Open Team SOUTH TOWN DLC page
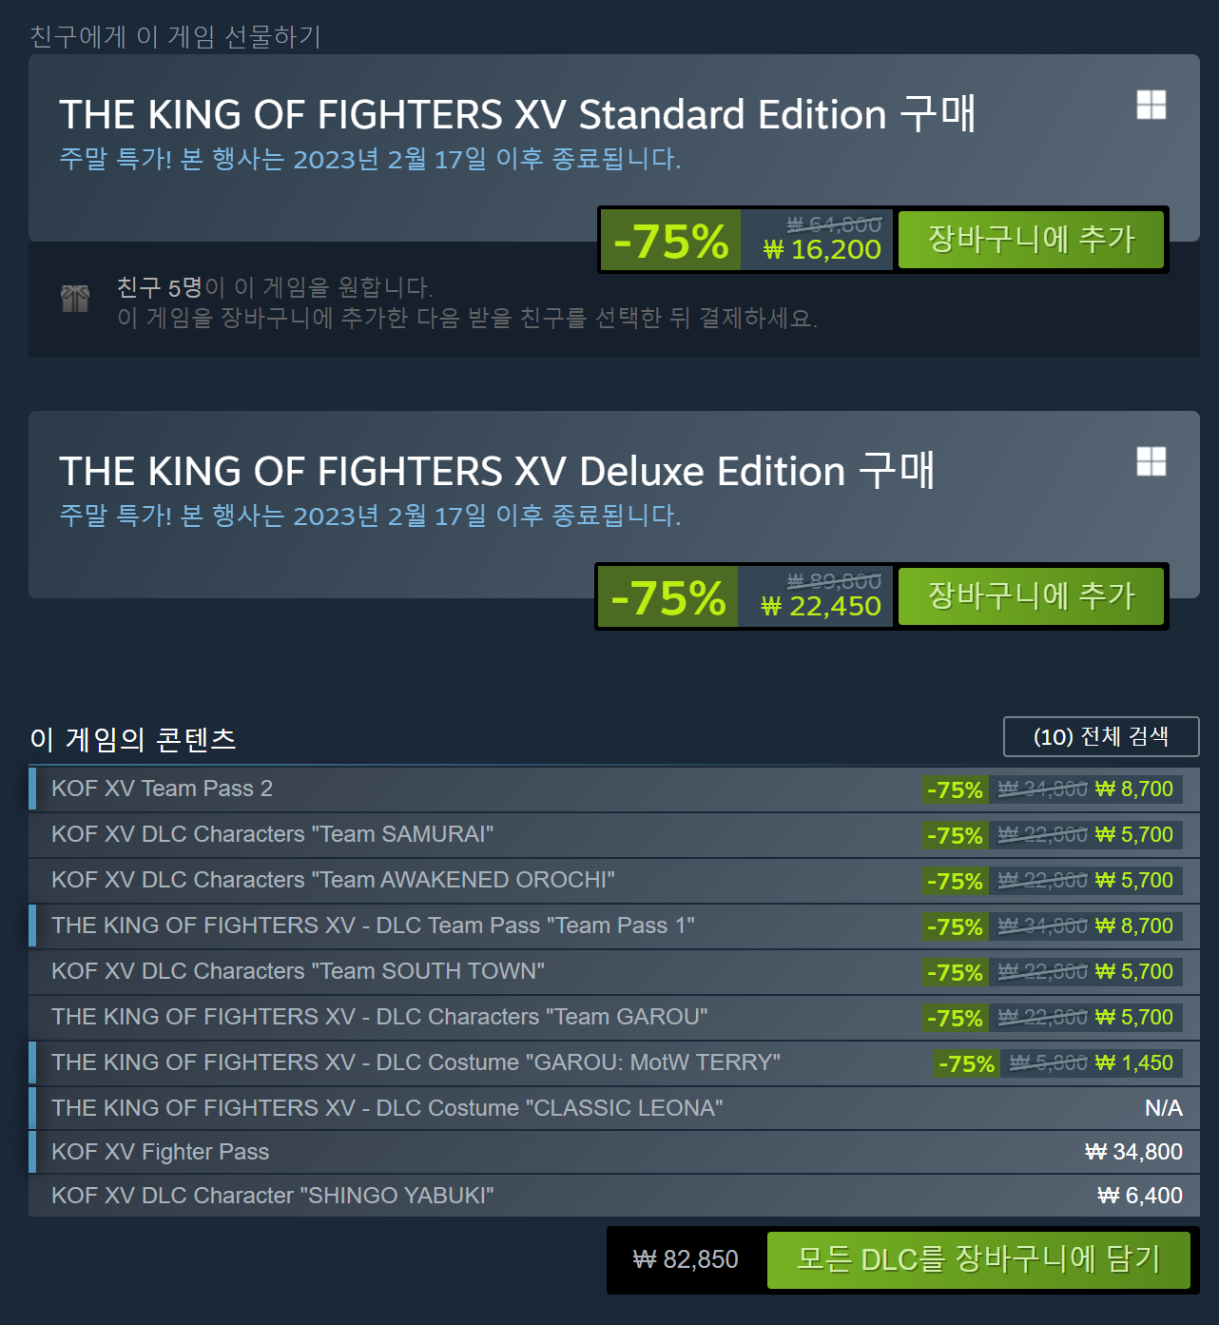Image resolution: width=1219 pixels, height=1325 pixels. click(x=299, y=971)
